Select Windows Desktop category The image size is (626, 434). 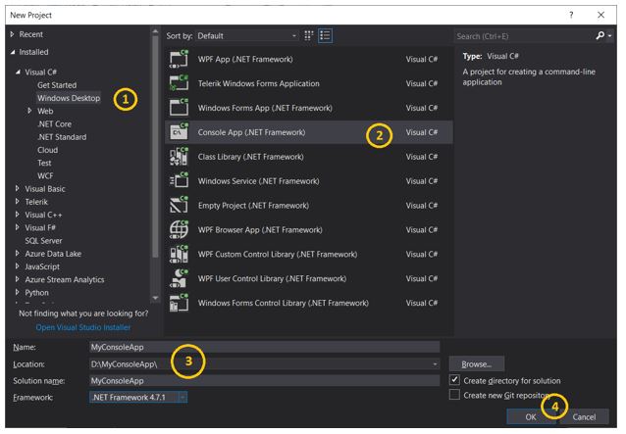[69, 98]
